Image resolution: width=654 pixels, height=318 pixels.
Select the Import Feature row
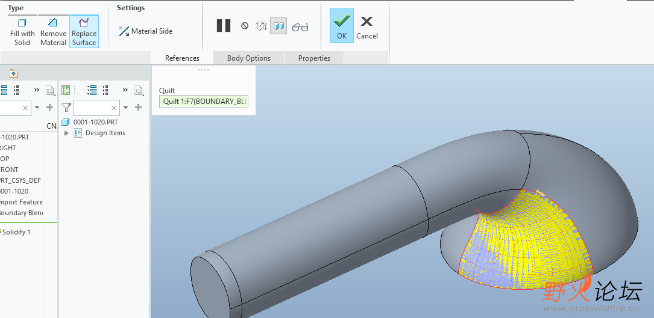[x=21, y=202]
